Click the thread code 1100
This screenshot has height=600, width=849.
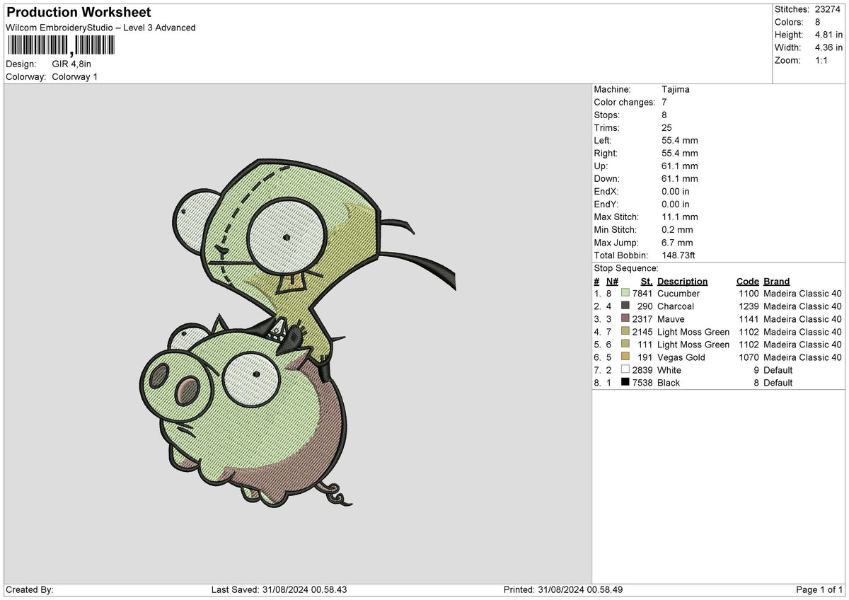pos(749,293)
